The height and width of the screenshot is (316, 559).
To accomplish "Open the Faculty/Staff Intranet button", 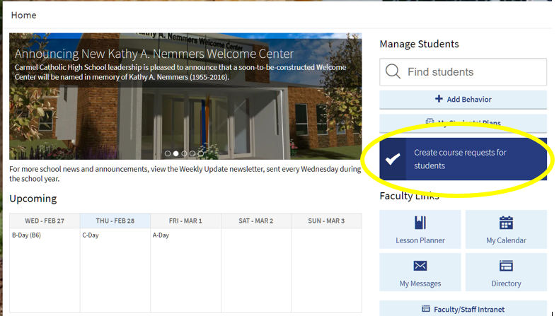I will 463,308.
